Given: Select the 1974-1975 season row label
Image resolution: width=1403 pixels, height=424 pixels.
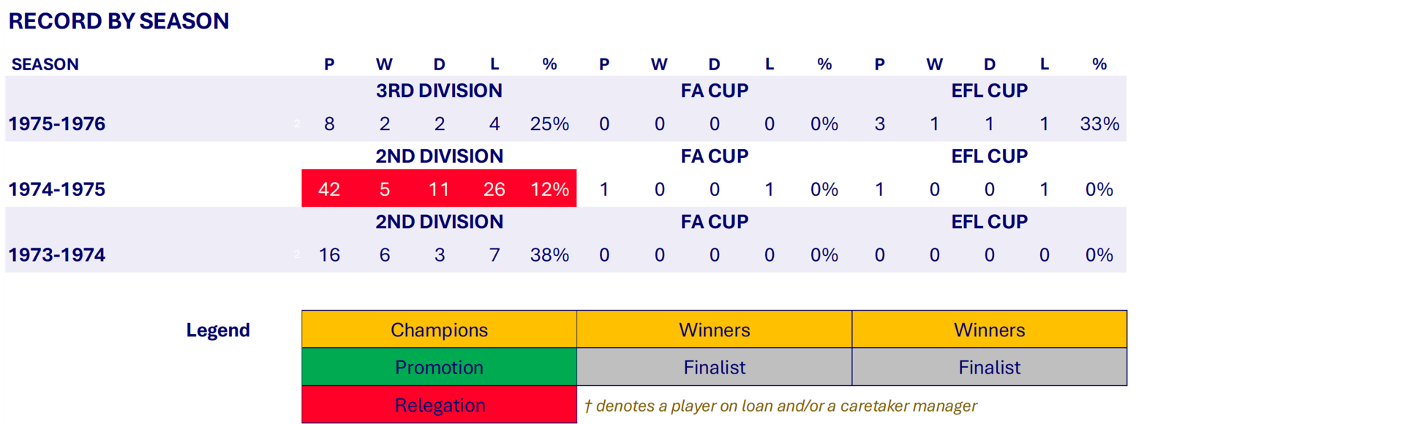Looking at the screenshot, I should [57, 189].
